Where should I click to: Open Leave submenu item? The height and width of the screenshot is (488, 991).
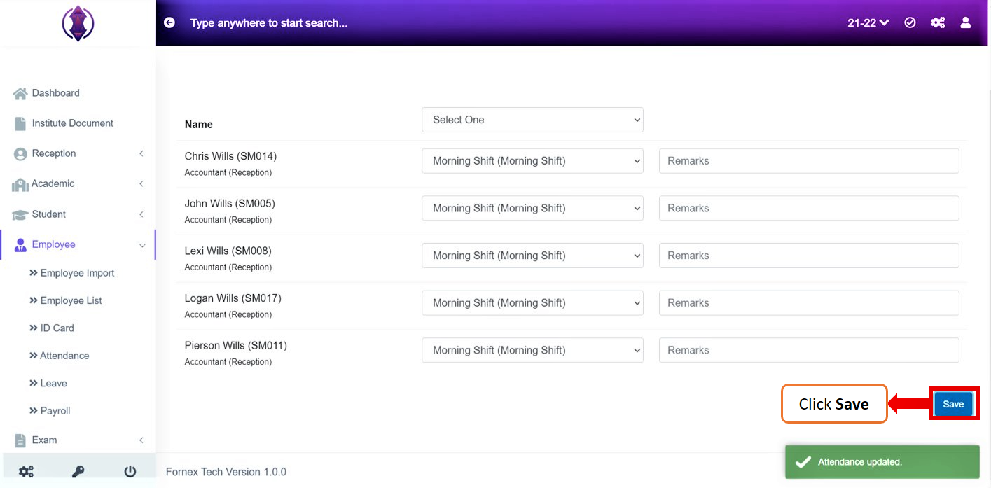click(x=53, y=383)
